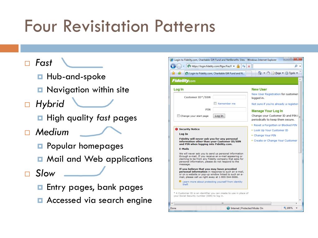318x238 pixels.
Task: Expand the Home button dropdown arrow
Action: [x=264, y=73]
